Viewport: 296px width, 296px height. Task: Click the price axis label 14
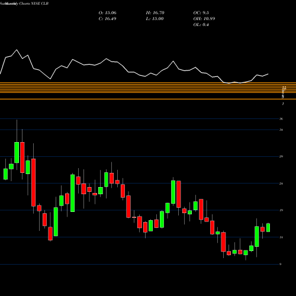click(x=281, y=237)
